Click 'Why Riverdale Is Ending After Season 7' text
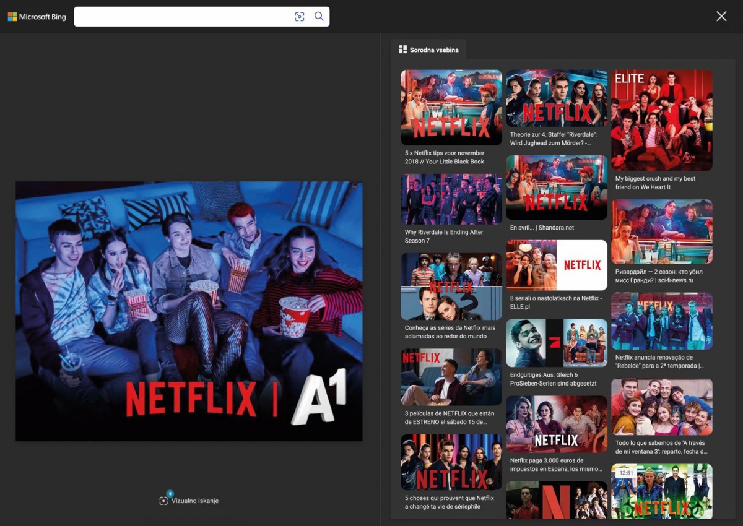The image size is (743, 526). (444, 236)
